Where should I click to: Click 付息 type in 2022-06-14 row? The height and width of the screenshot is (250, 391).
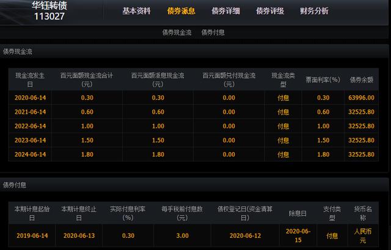(283, 127)
